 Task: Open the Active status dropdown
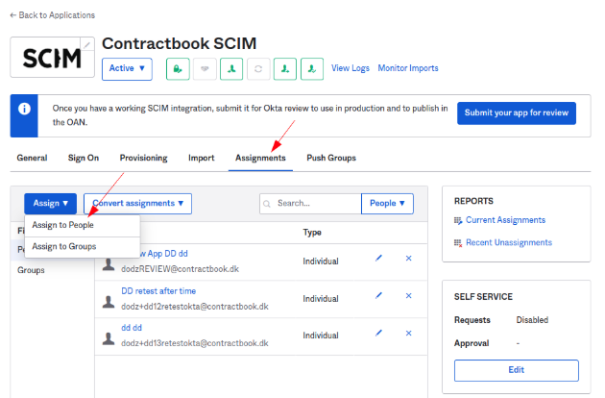click(x=127, y=69)
